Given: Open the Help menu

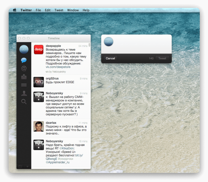Looking at the screenshot, I should click(x=86, y=10).
